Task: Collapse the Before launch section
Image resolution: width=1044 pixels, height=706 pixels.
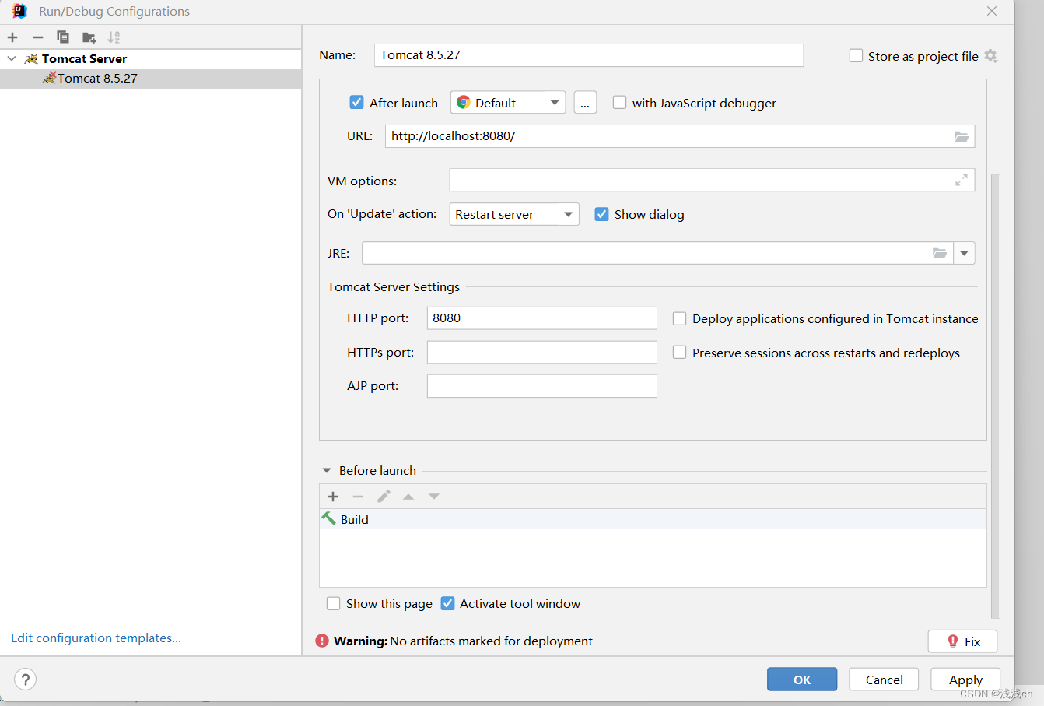Action: (x=327, y=471)
